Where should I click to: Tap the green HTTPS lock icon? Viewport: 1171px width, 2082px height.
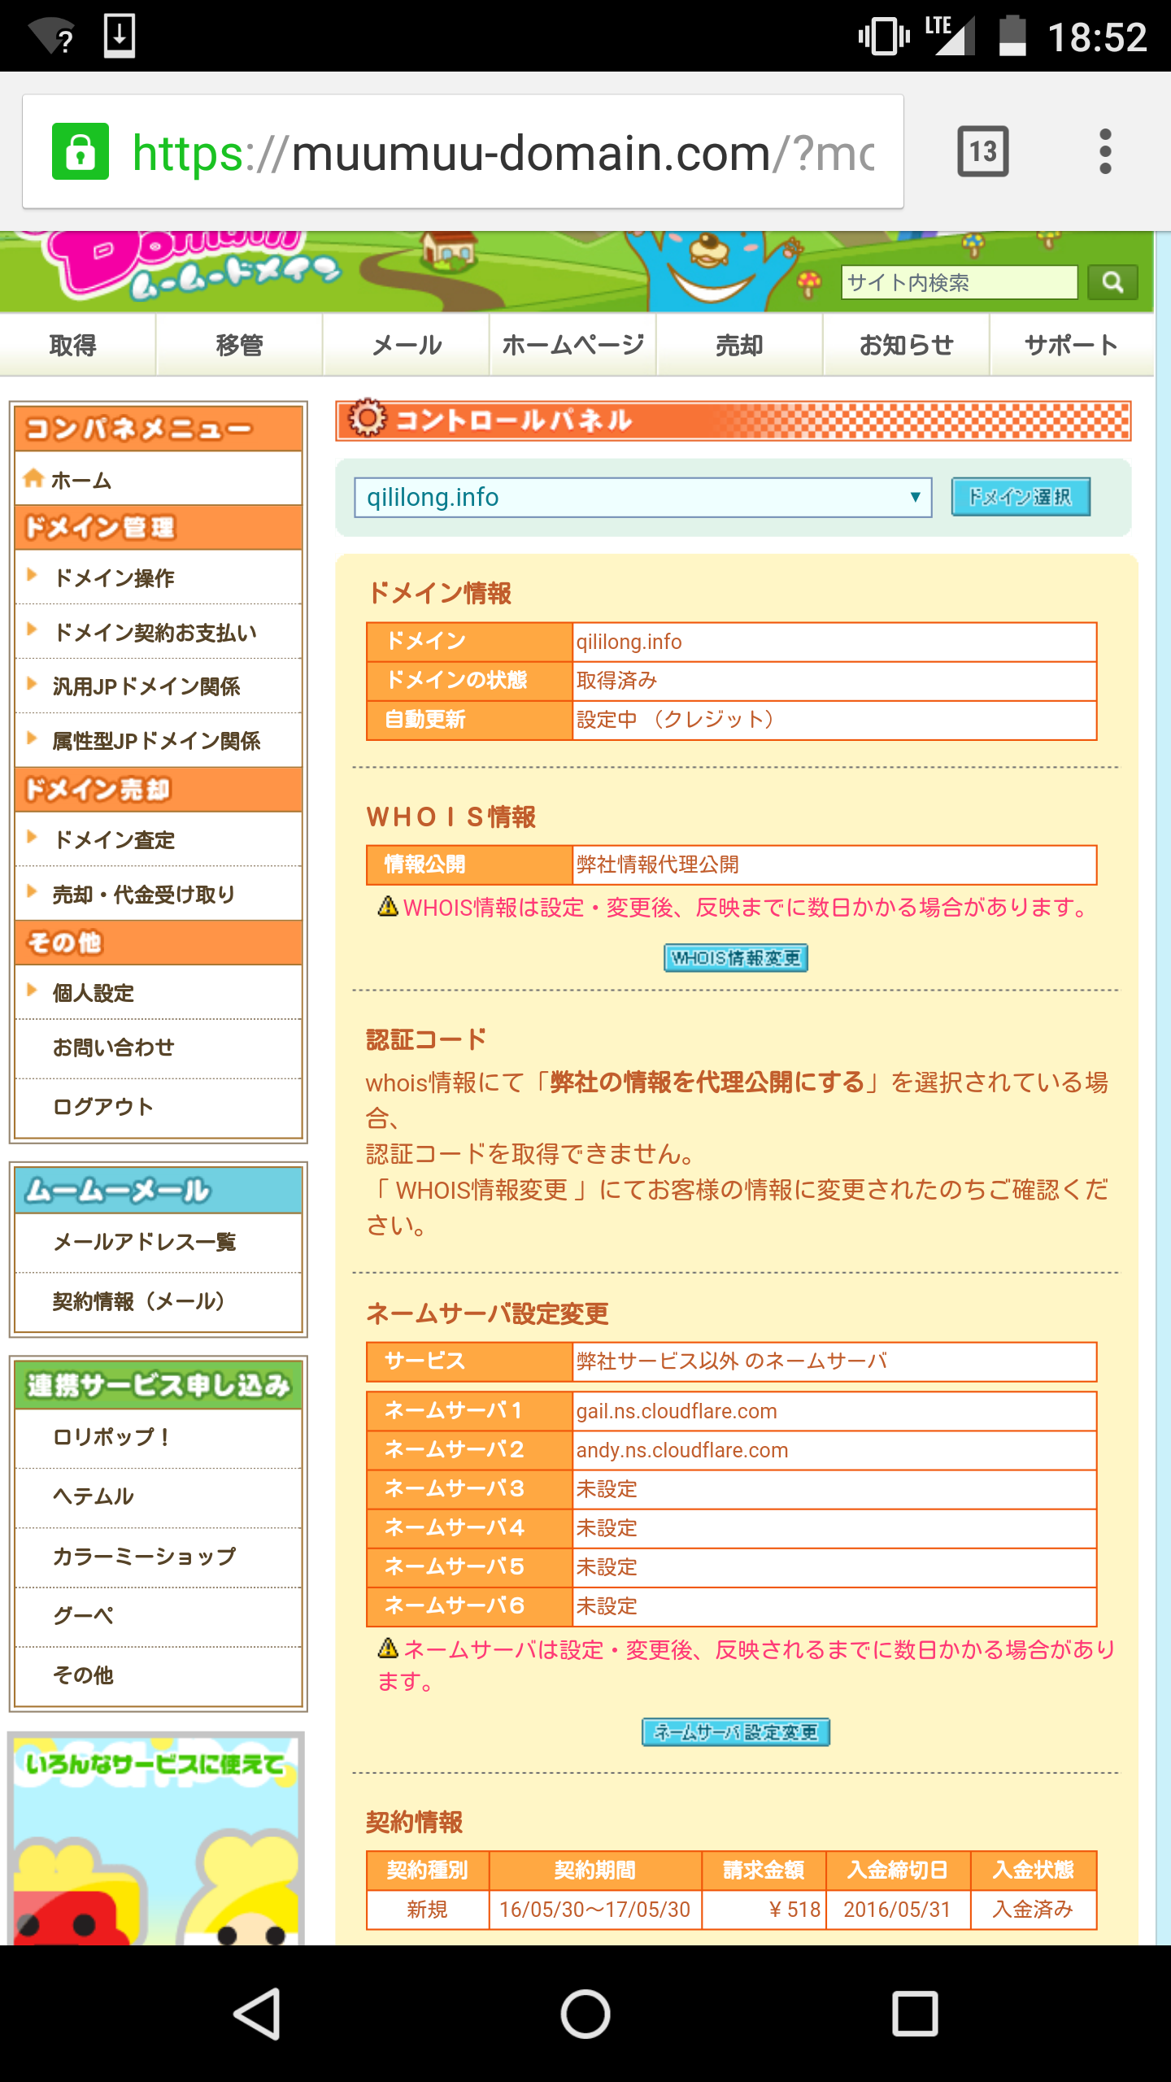point(81,151)
